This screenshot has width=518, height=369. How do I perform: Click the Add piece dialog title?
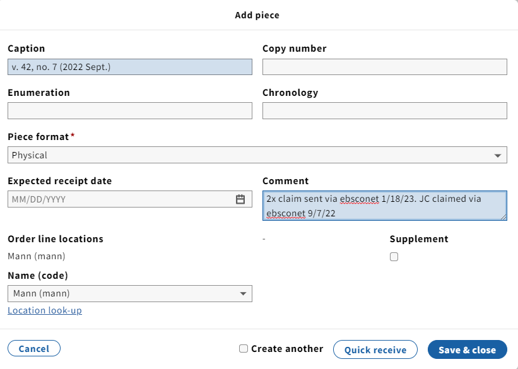point(257,15)
